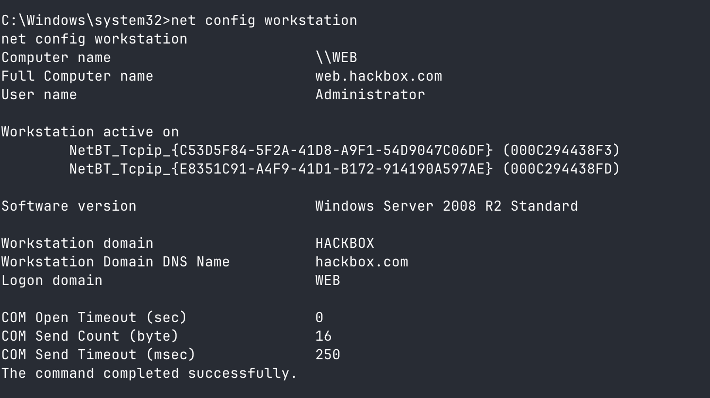This screenshot has height=398, width=710.
Task: Click the COM Send Timeout value 250
Action: (327, 354)
